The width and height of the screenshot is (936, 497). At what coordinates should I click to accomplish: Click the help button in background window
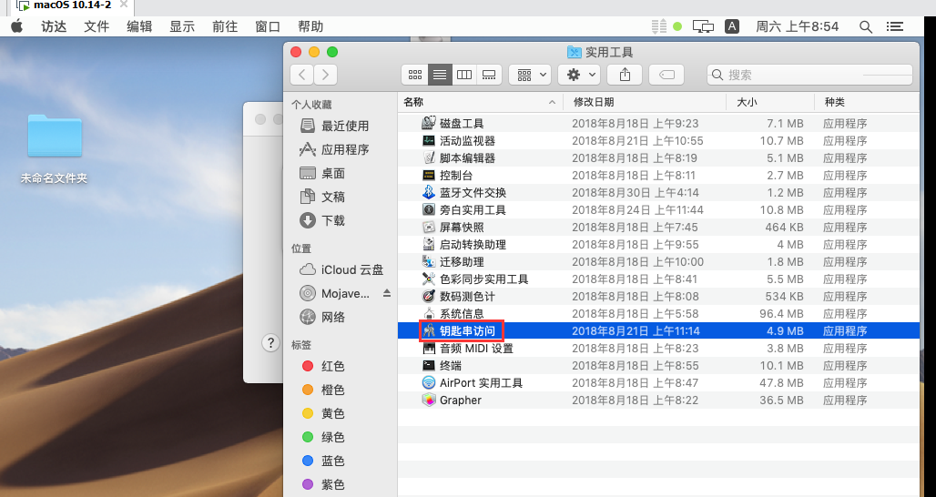(x=270, y=342)
